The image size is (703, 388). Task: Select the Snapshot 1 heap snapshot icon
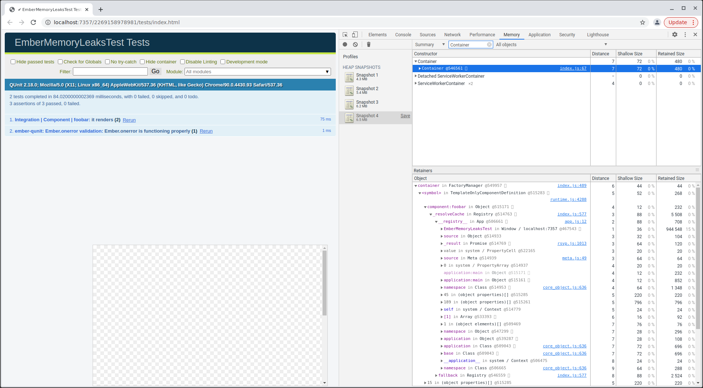349,77
